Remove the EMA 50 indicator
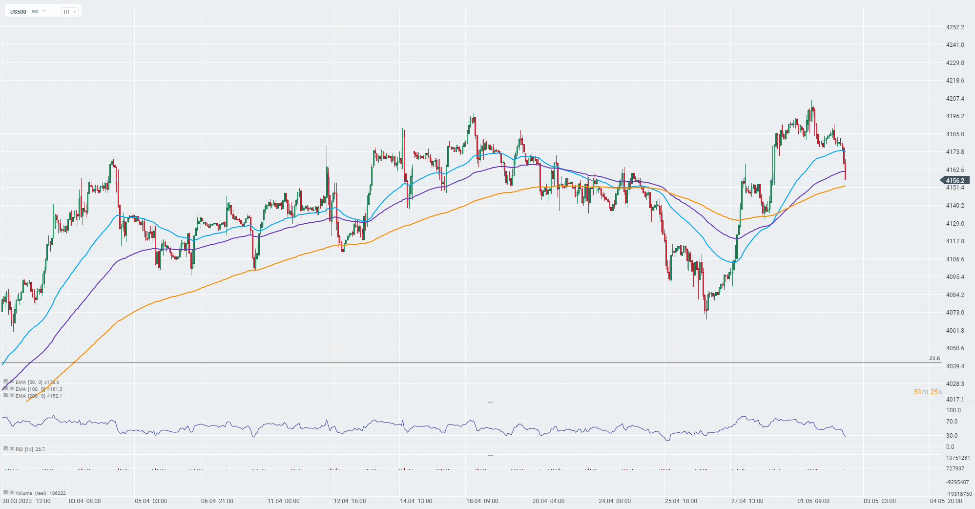The image size is (975, 509). [12, 382]
